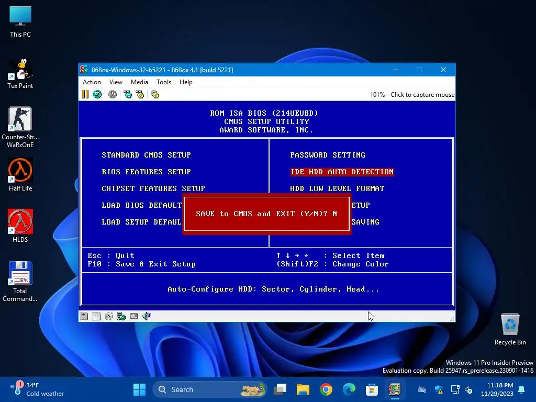Click the CD-ROM drive status icon
Image resolution: width=536 pixels, height=402 pixels.
109,316
